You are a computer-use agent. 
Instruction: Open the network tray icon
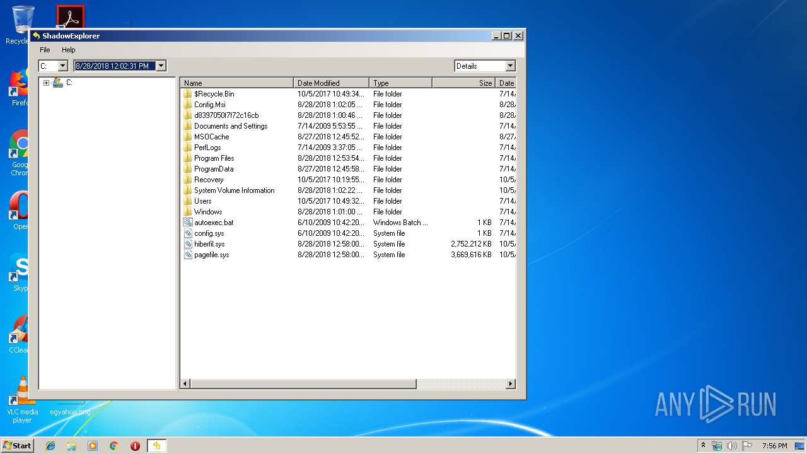pyautogui.click(x=717, y=446)
